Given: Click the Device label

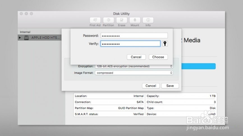Looking at the screenshot, I should [152, 114].
